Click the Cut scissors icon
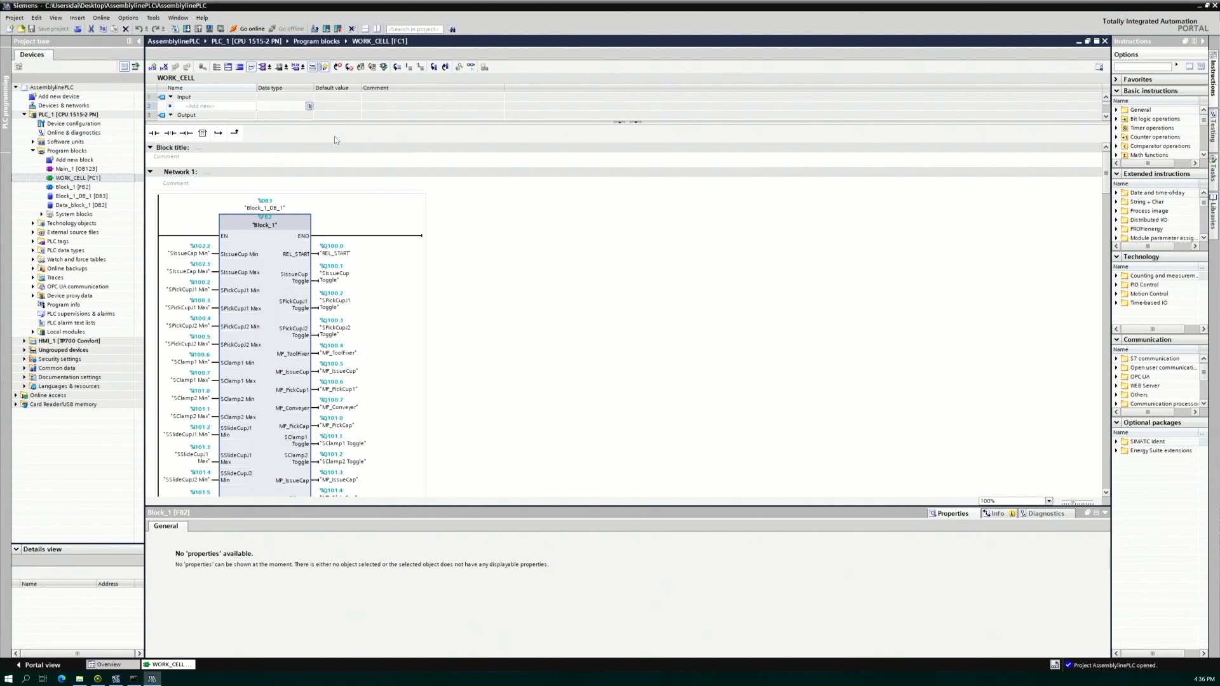 coord(91,29)
